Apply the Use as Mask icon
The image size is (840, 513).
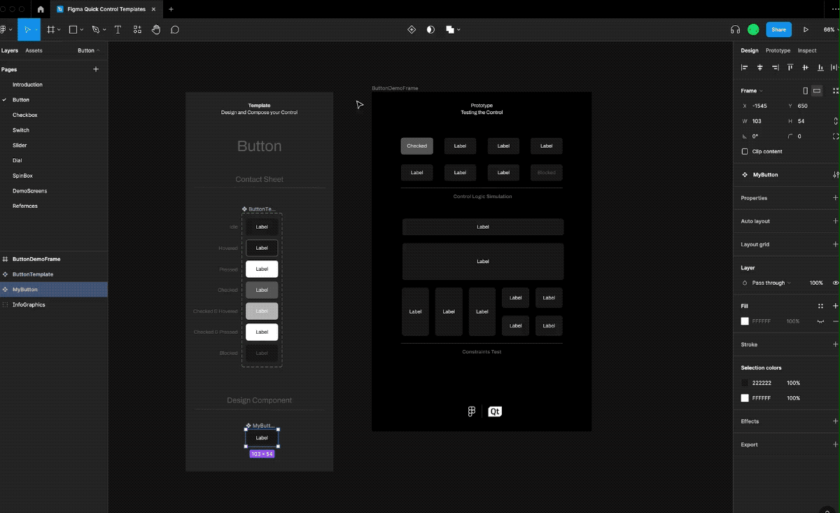pyautogui.click(x=430, y=29)
